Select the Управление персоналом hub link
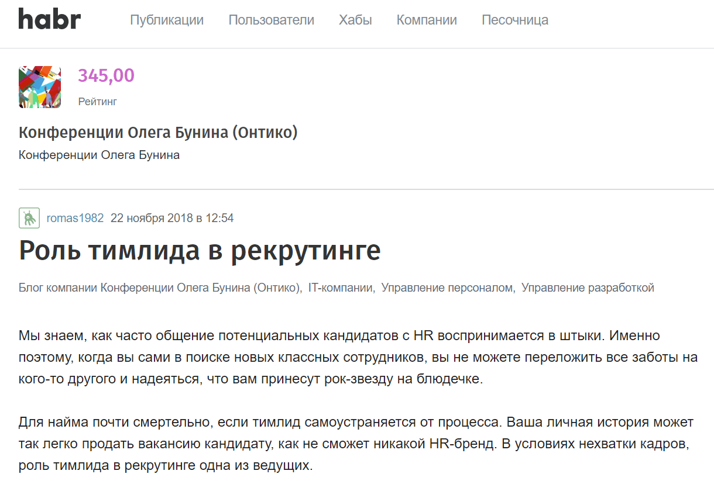 (448, 288)
